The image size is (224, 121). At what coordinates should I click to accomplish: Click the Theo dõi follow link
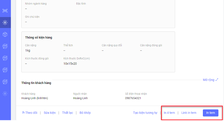29,113
